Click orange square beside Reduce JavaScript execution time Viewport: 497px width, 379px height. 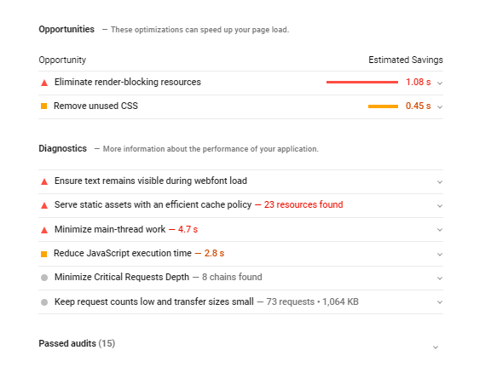tap(44, 254)
